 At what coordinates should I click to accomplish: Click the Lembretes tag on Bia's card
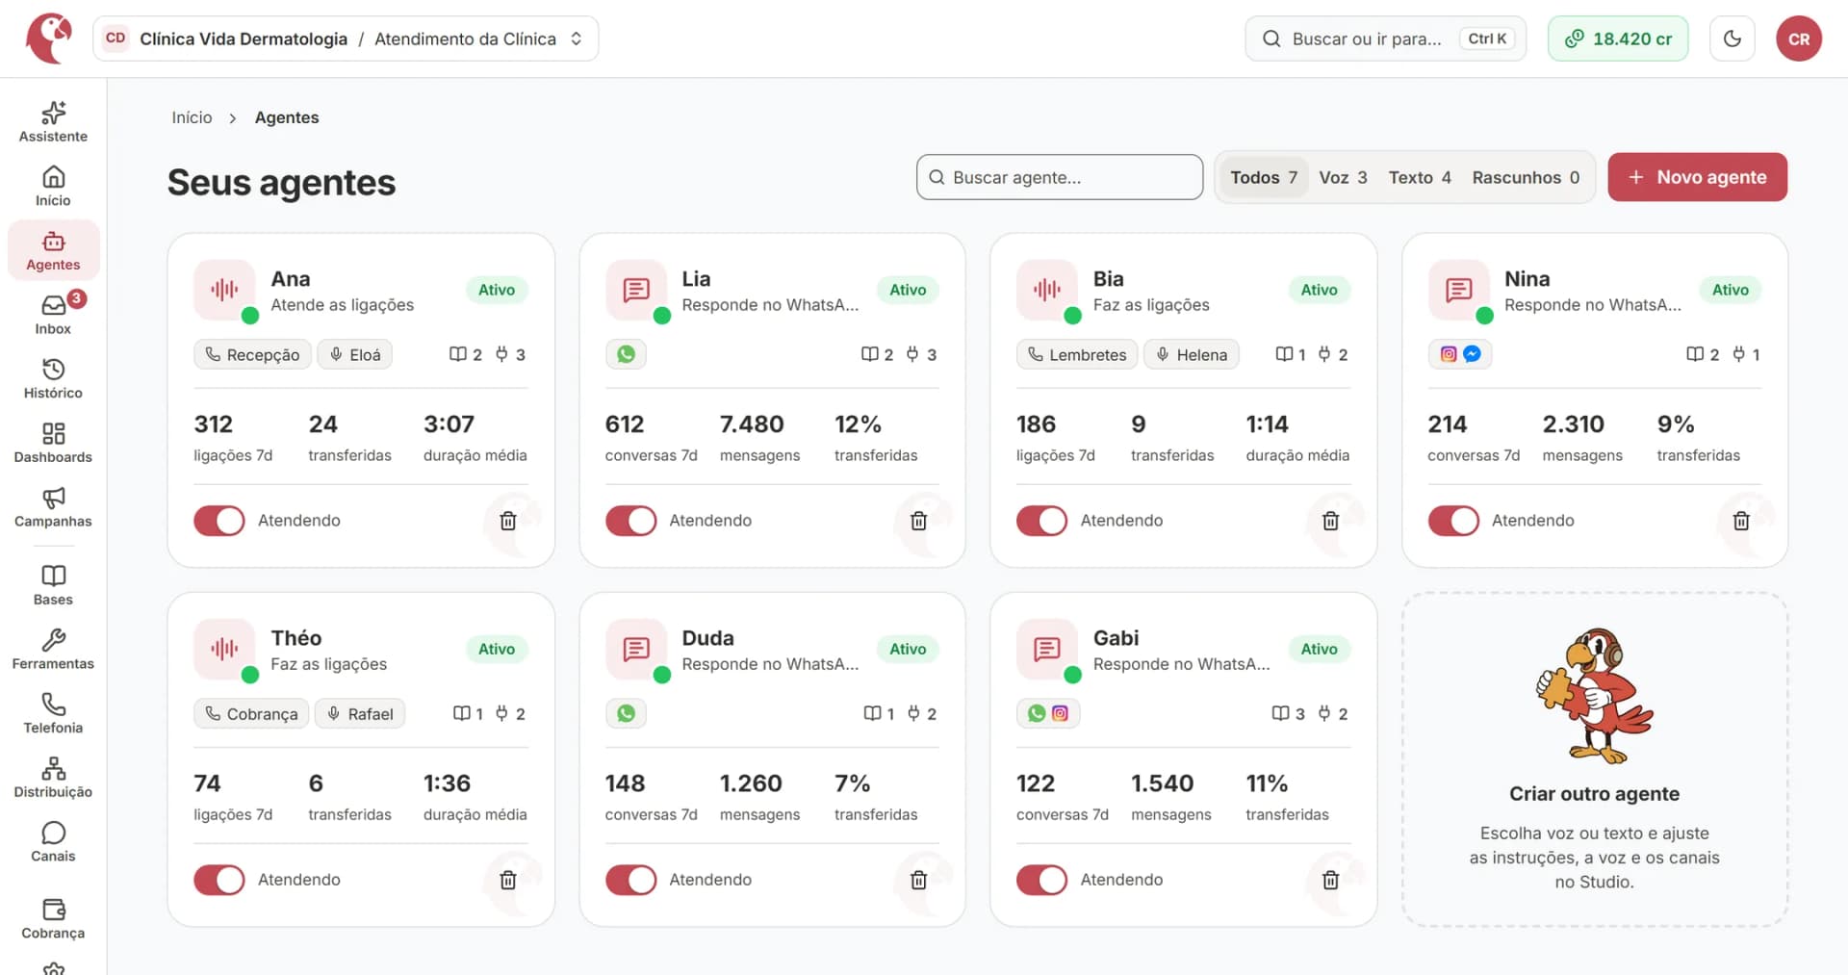(x=1076, y=354)
